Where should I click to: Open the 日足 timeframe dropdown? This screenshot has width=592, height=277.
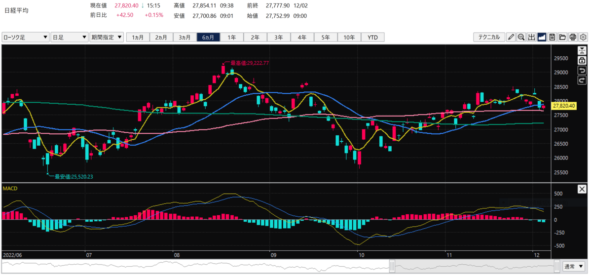[x=70, y=38]
